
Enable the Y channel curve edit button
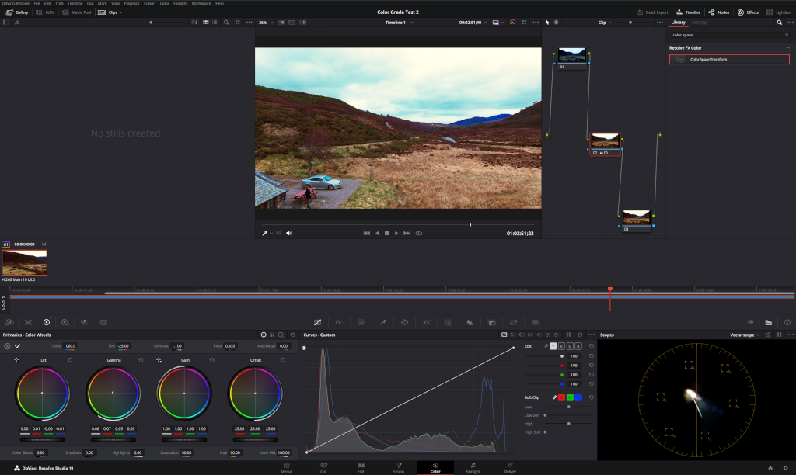click(553, 346)
